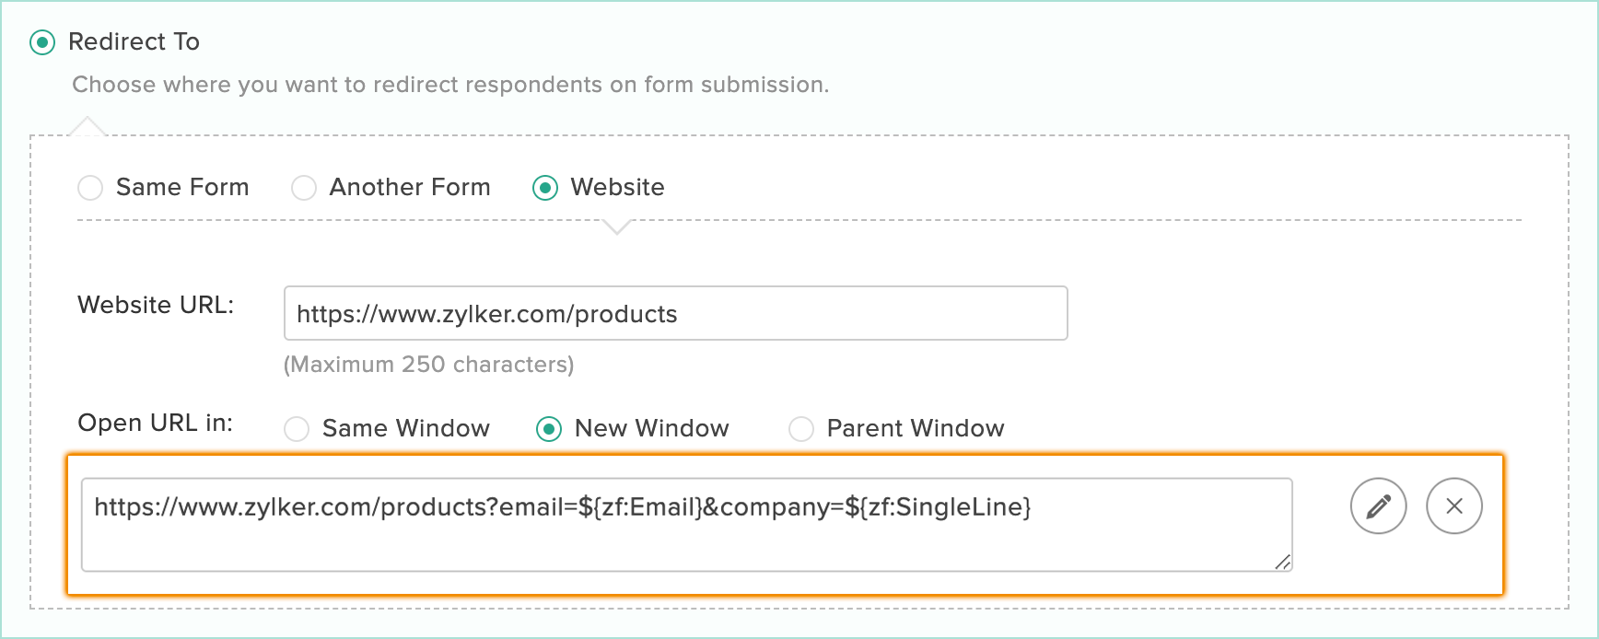Set URL to open in Parent Window
Screen dimensions: 1599x639
801,429
